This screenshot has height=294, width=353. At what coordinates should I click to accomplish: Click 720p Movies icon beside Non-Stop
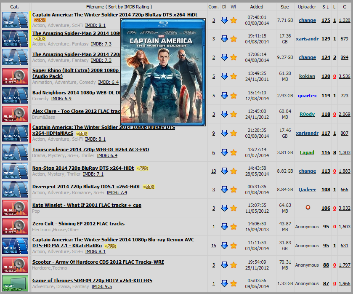(15, 171)
